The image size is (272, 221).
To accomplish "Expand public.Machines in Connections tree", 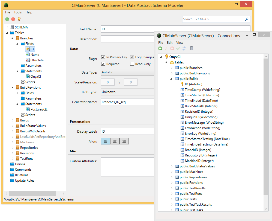I will [172, 172].
